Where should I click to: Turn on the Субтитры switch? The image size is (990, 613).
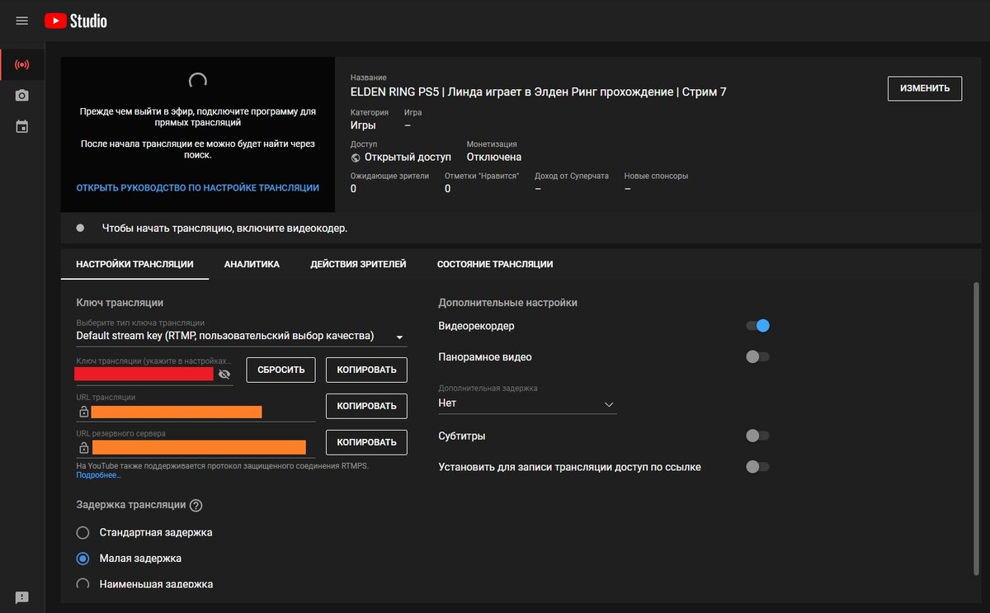pos(758,436)
